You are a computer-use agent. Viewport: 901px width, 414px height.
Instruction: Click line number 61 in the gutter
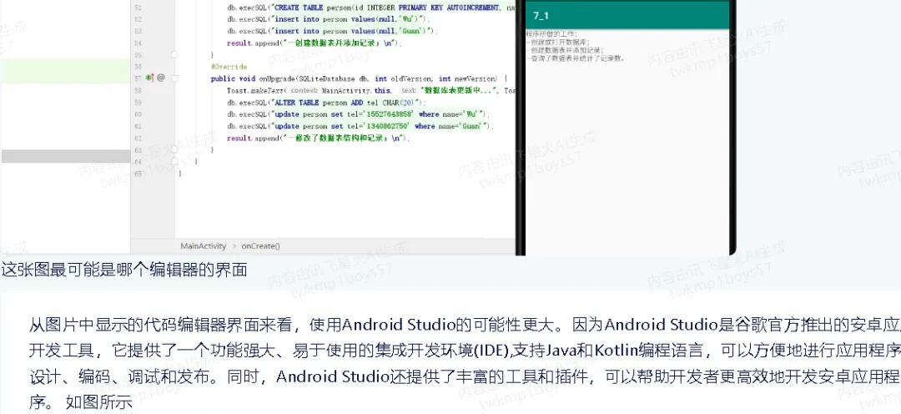click(x=138, y=127)
